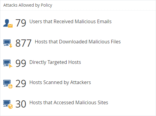Click the orange globe badge on monitor icon
Screen dimensions: 156x116
click(x=10, y=106)
